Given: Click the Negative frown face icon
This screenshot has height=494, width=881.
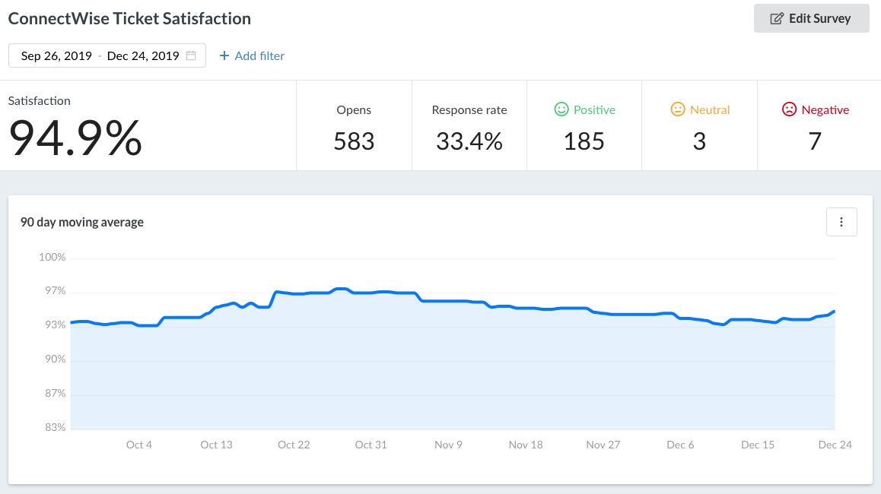Looking at the screenshot, I should click(789, 109).
